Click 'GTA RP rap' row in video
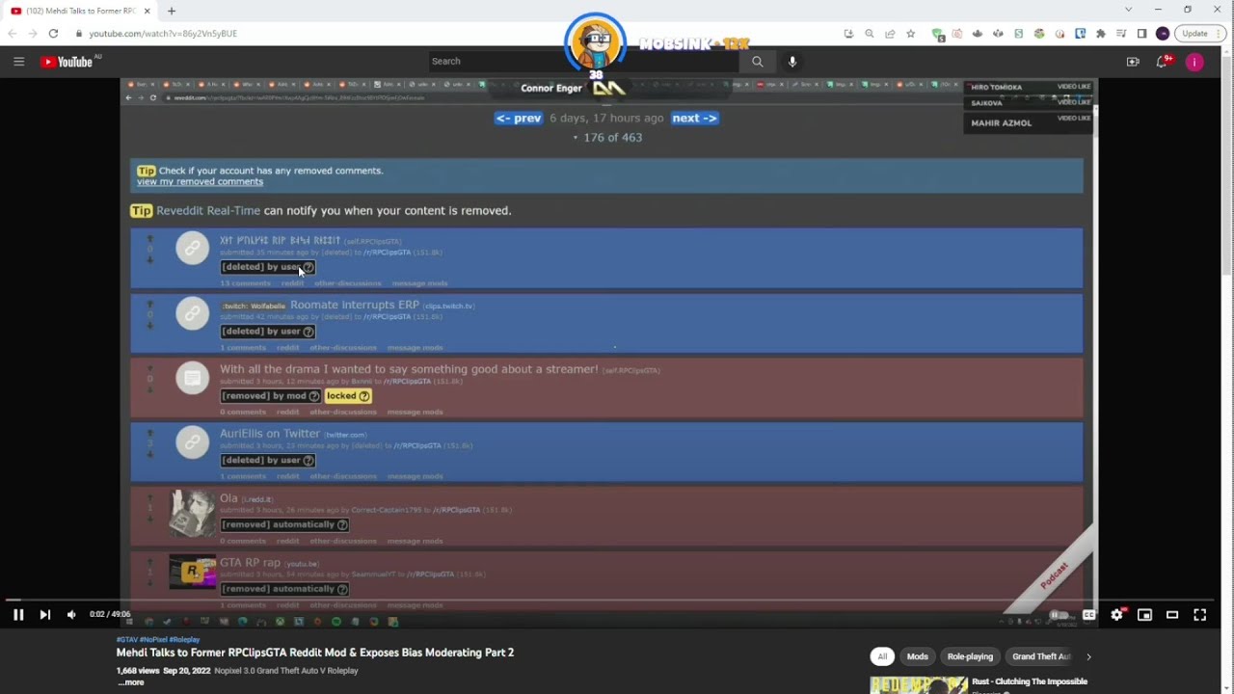The height and width of the screenshot is (694, 1234). [x=606, y=580]
